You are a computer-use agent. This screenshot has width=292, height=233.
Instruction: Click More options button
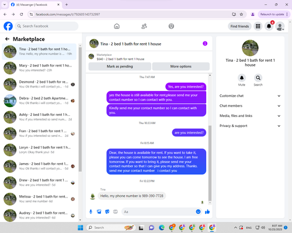181,66
